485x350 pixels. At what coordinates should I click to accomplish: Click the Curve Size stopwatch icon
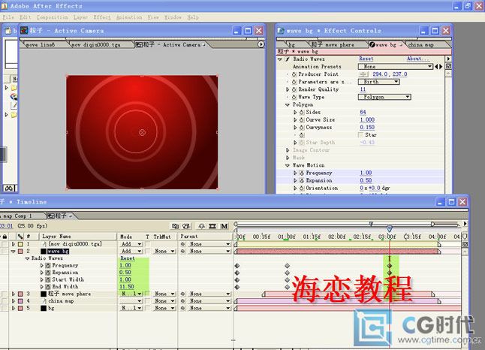coord(302,119)
